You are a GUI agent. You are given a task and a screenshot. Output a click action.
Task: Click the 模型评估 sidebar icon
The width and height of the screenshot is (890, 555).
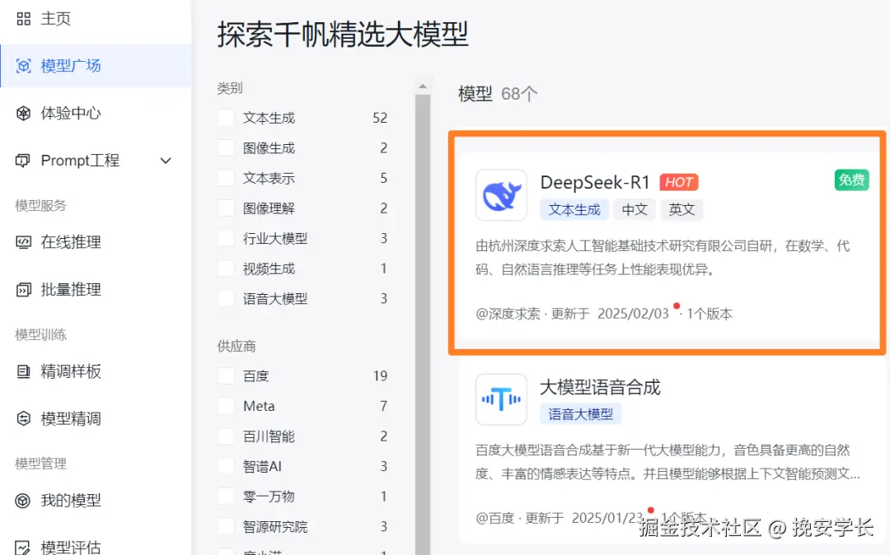(x=23, y=547)
